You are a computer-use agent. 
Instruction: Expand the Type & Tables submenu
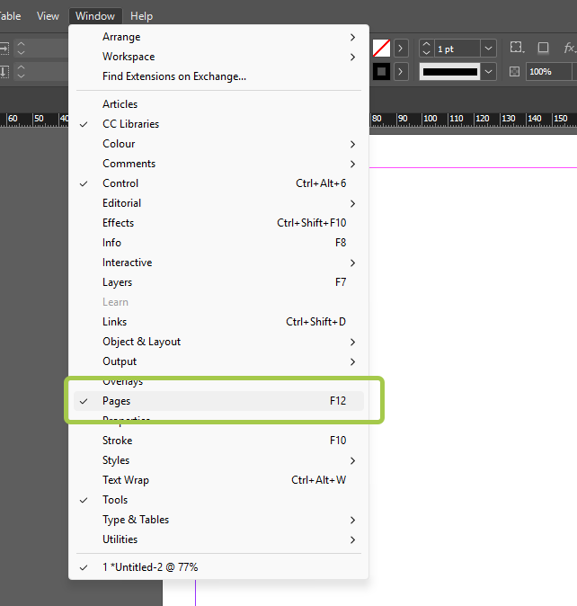[x=218, y=520]
